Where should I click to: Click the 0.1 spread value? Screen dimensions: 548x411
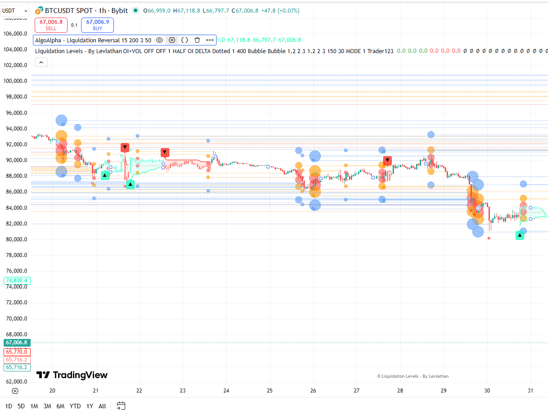(74, 25)
